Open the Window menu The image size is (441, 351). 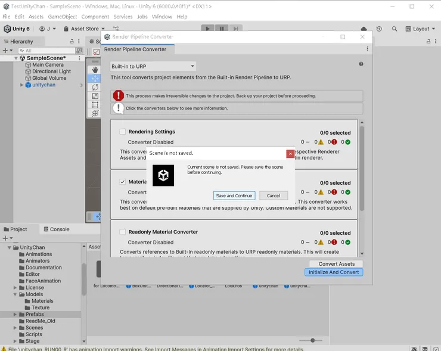pos(162,17)
